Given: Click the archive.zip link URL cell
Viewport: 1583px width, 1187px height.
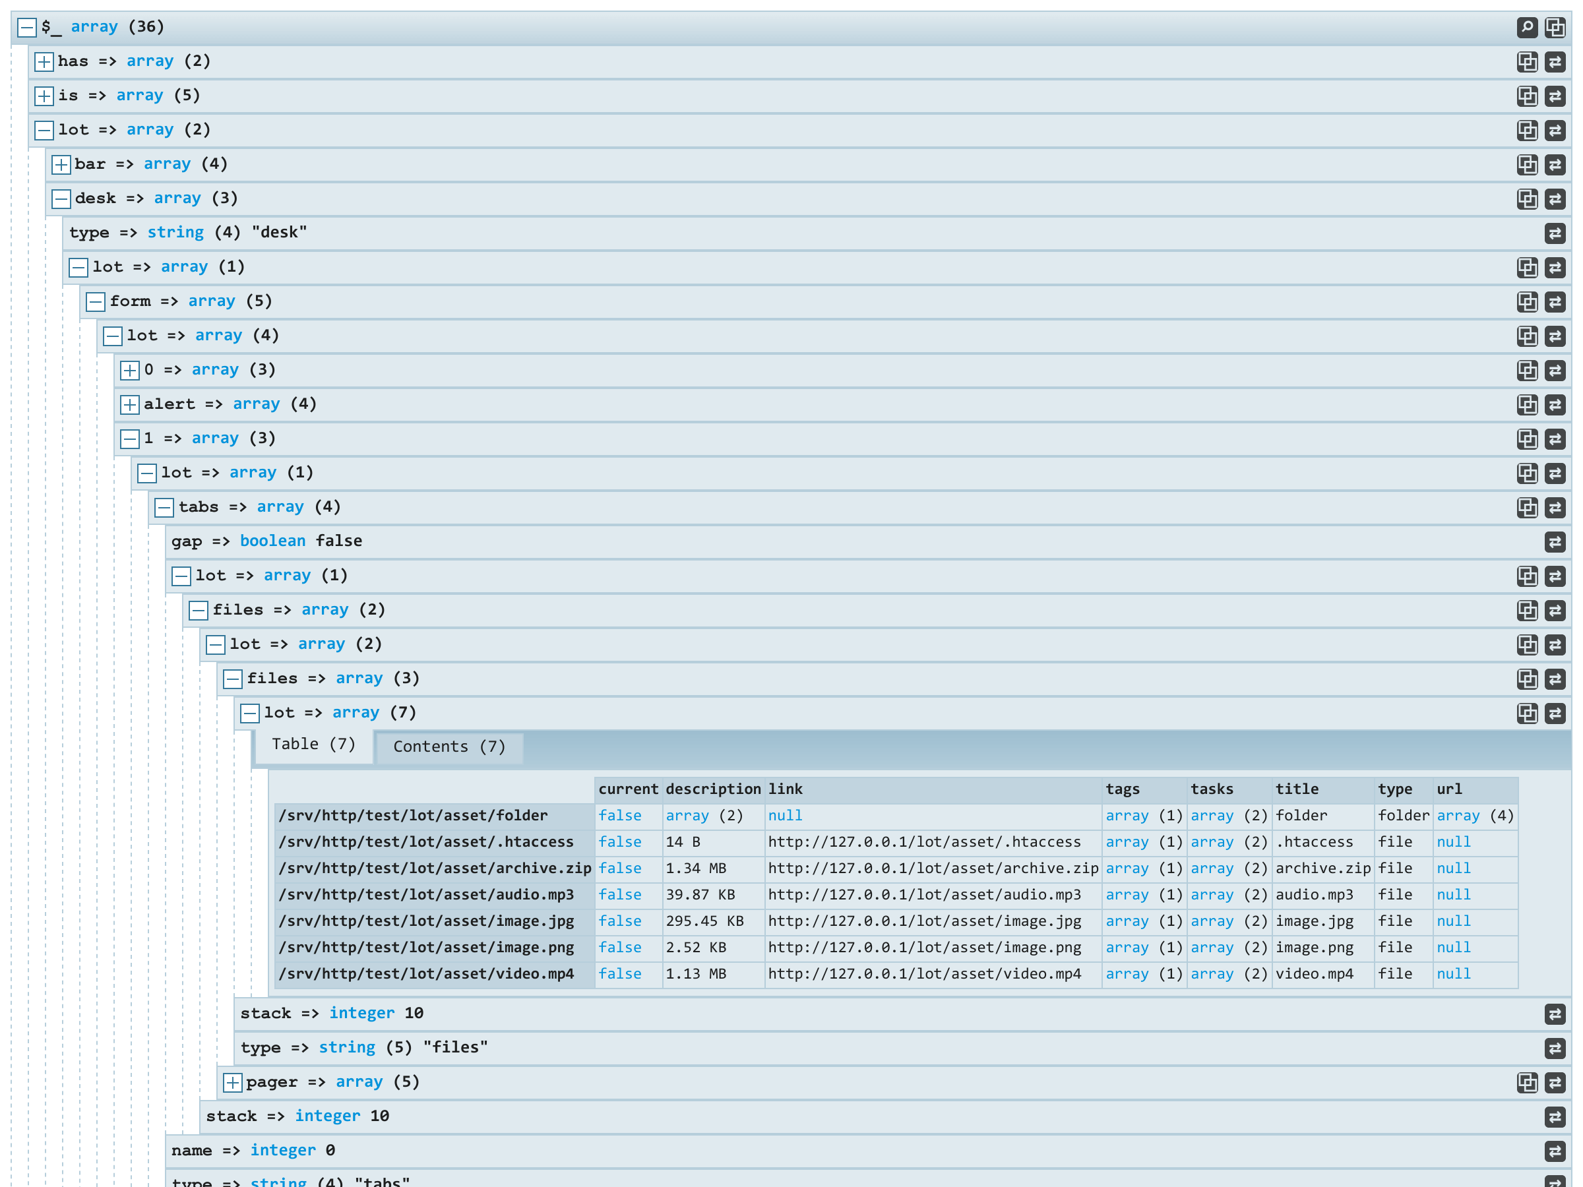Looking at the screenshot, I should click(933, 868).
